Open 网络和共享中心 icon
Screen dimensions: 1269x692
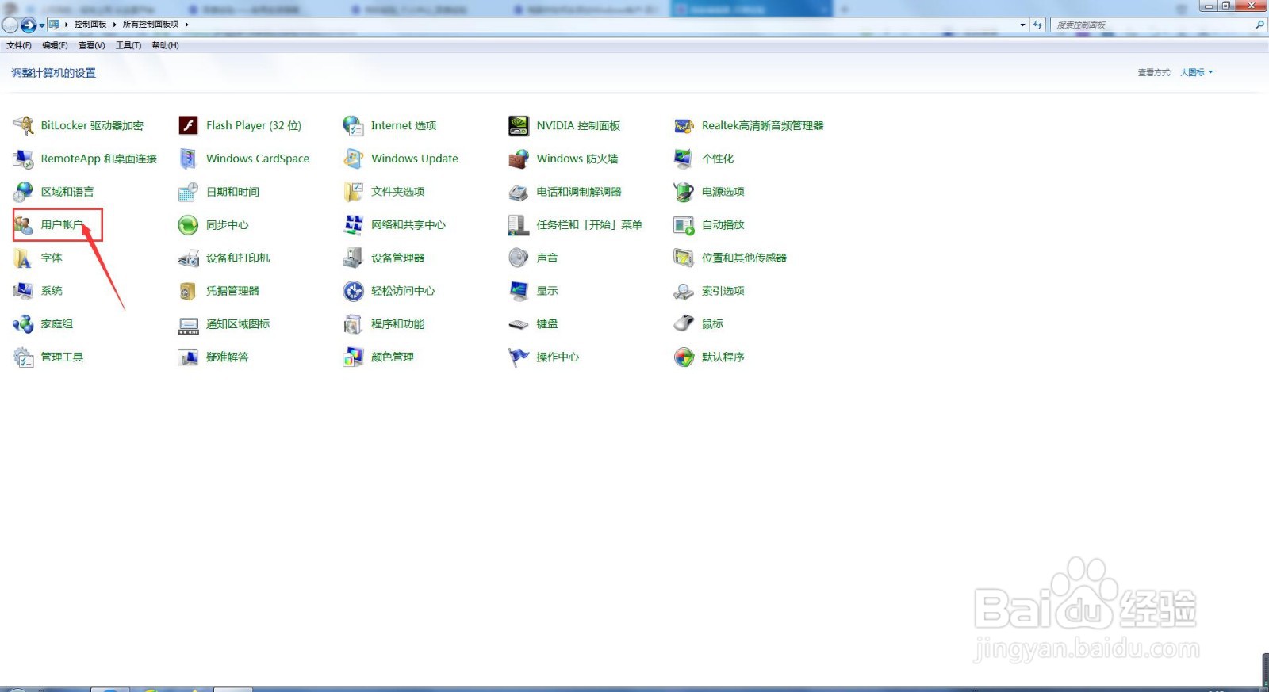(x=353, y=225)
